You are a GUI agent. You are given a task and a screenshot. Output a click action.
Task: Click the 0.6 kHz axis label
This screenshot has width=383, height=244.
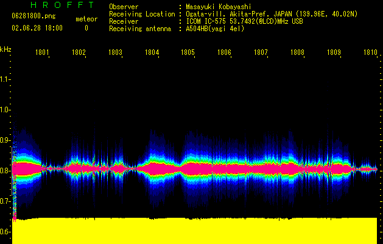coord(5,232)
